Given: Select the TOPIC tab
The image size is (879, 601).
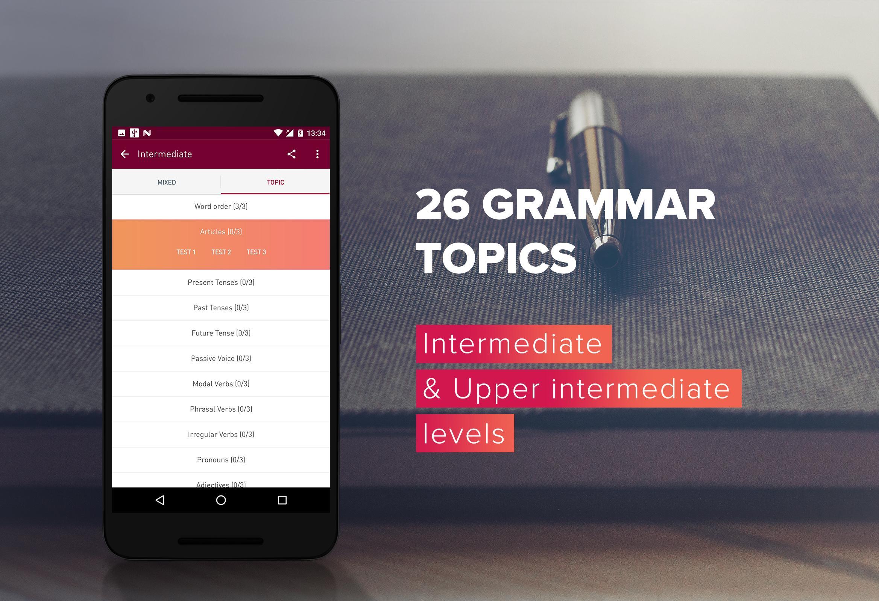Looking at the screenshot, I should pos(275,182).
